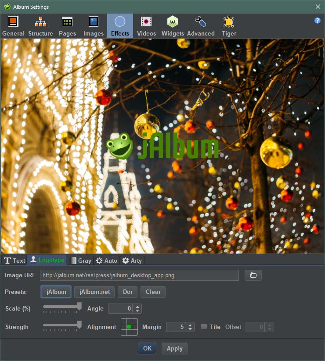Open the General settings section
Image resolution: width=325 pixels, height=361 pixels.
(13, 26)
